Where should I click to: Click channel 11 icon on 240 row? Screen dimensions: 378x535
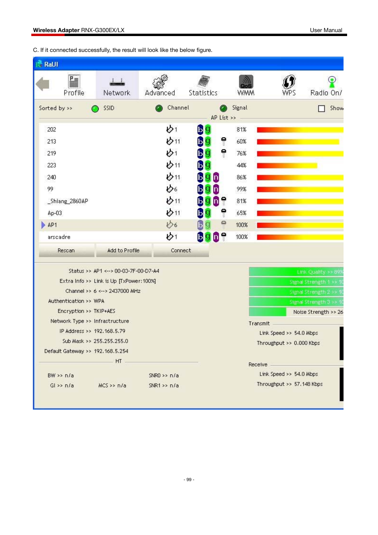coord(170,177)
